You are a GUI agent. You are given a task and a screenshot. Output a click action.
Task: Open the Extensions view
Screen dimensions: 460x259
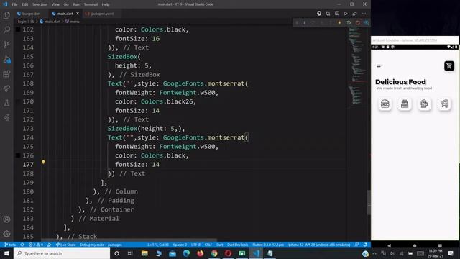tap(6, 73)
